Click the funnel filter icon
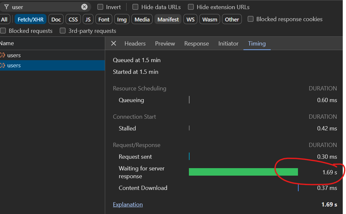This screenshot has height=214, width=346. [6, 7]
